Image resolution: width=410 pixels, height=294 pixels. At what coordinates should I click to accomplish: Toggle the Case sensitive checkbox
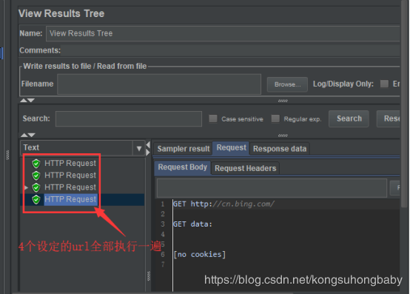(213, 118)
